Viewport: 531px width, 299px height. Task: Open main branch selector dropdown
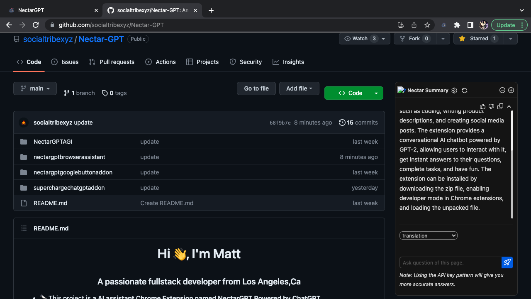pos(35,88)
